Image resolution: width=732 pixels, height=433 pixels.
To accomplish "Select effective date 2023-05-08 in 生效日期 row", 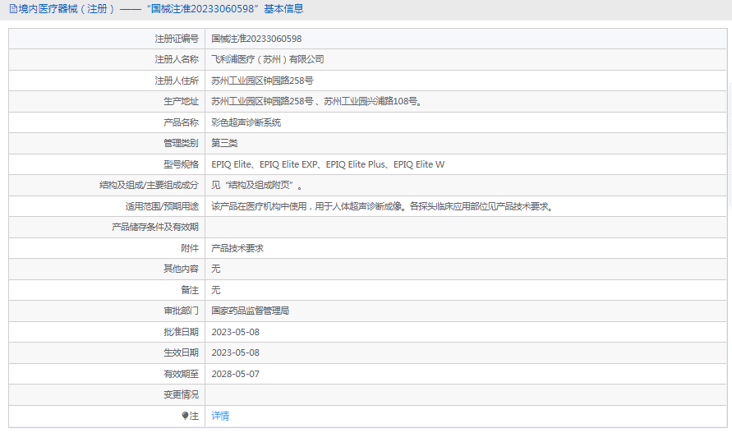I will click(x=235, y=352).
